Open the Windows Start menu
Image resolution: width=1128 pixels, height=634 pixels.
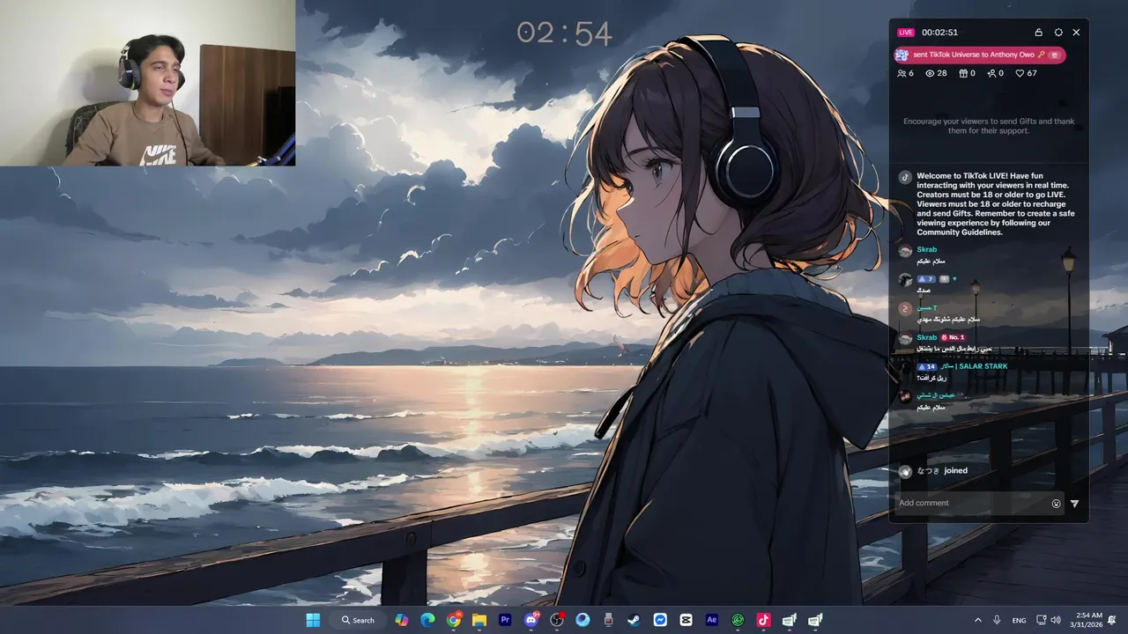[x=313, y=620]
